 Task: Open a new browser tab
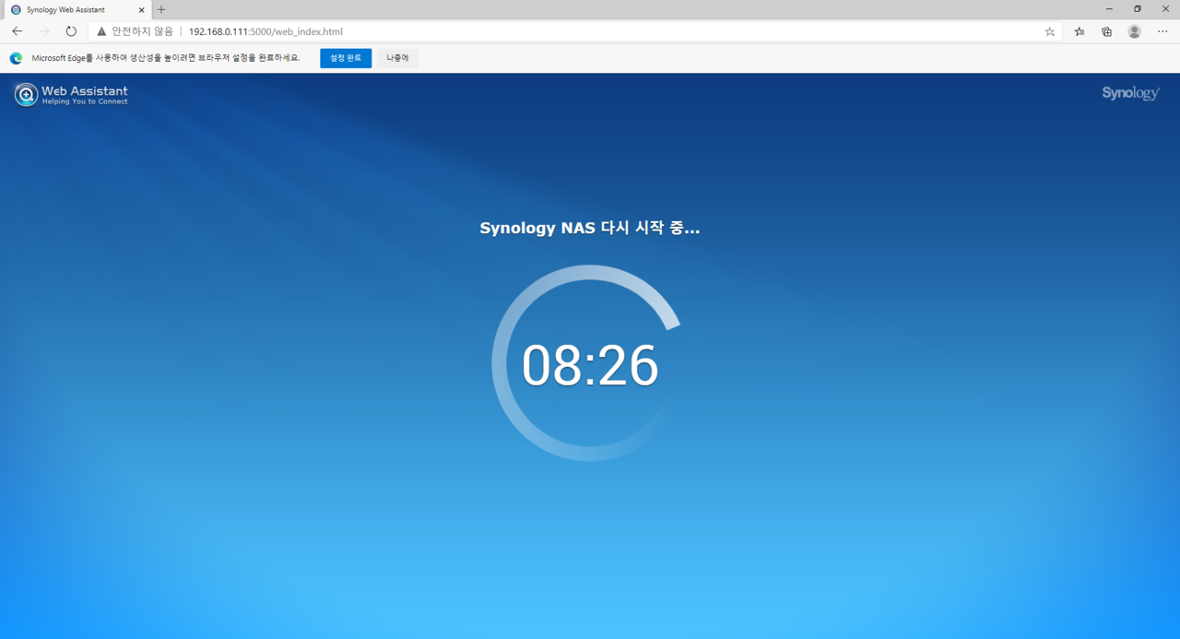point(161,9)
